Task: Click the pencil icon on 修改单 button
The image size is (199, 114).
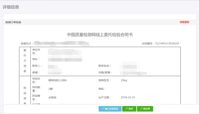Action: [141, 109]
